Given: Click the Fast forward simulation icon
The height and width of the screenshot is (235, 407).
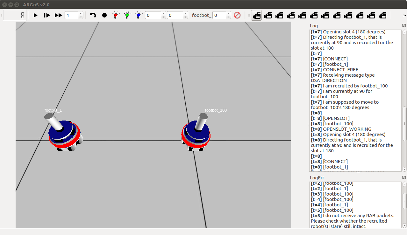Looking at the screenshot, I should pos(58,15).
